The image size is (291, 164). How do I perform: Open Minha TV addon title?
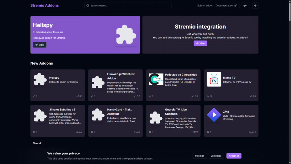[229, 78]
